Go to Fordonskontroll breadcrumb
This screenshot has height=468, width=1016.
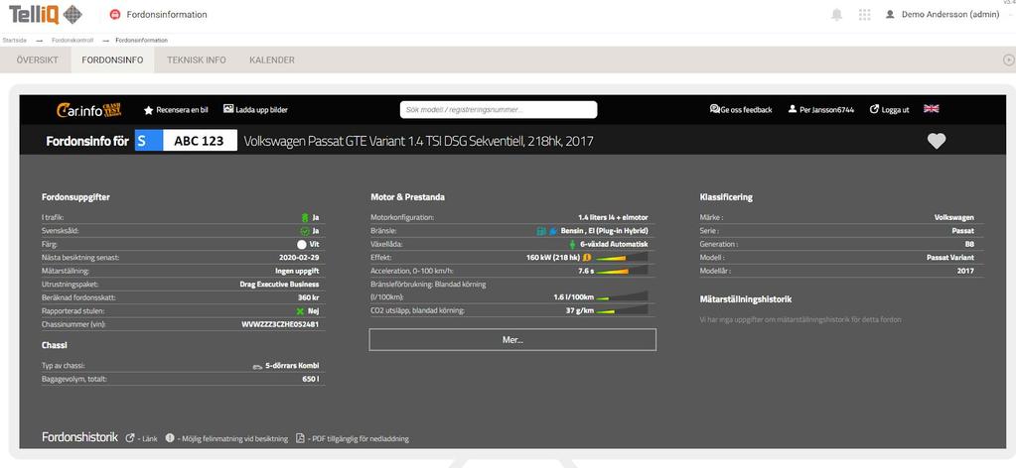pos(73,40)
